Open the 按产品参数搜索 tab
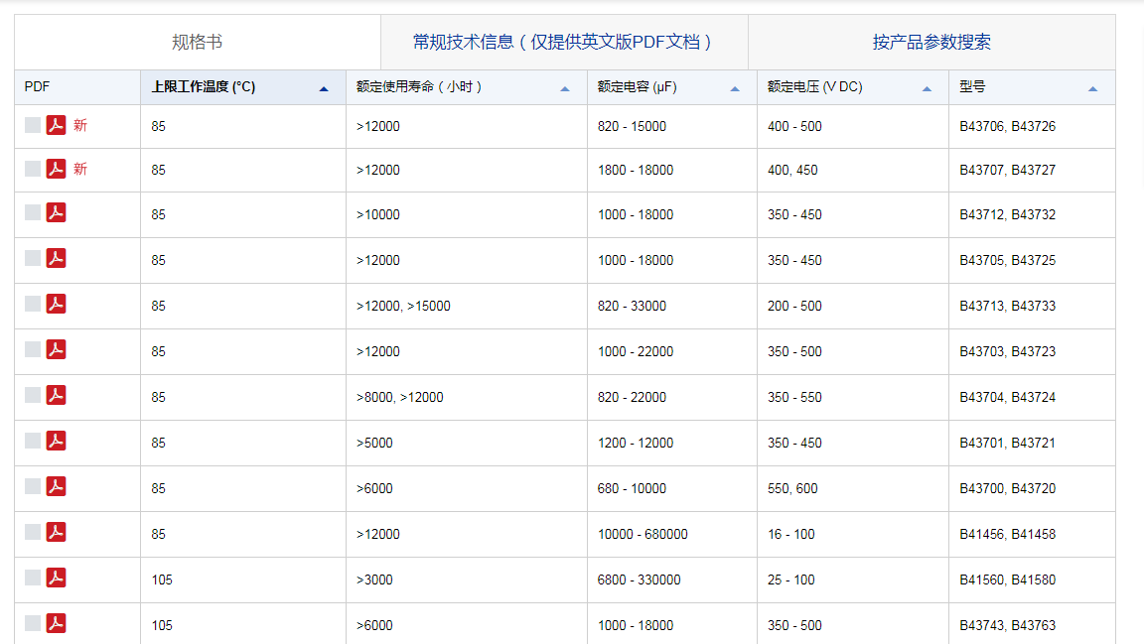Viewport: 1144px width, 644px height. click(x=931, y=42)
